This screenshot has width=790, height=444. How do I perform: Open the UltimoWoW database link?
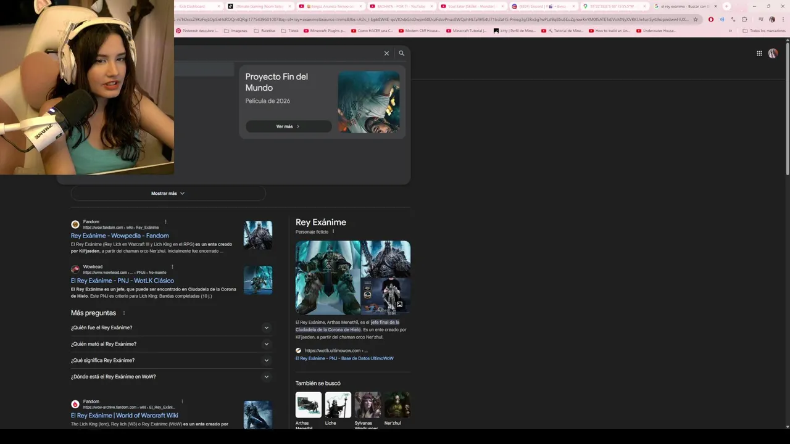[x=344, y=358]
